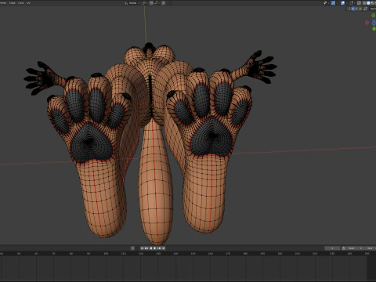Jump to timeline start frame
Screen dimensions: 376x282
143,248
